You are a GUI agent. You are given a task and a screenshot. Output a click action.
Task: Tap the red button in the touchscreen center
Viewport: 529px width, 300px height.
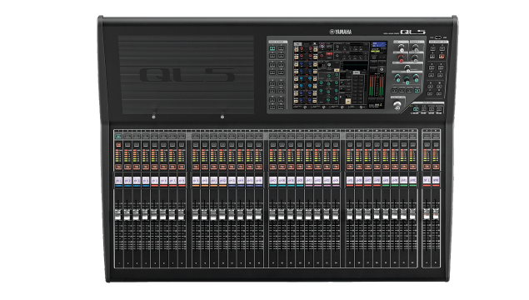coord(329,54)
